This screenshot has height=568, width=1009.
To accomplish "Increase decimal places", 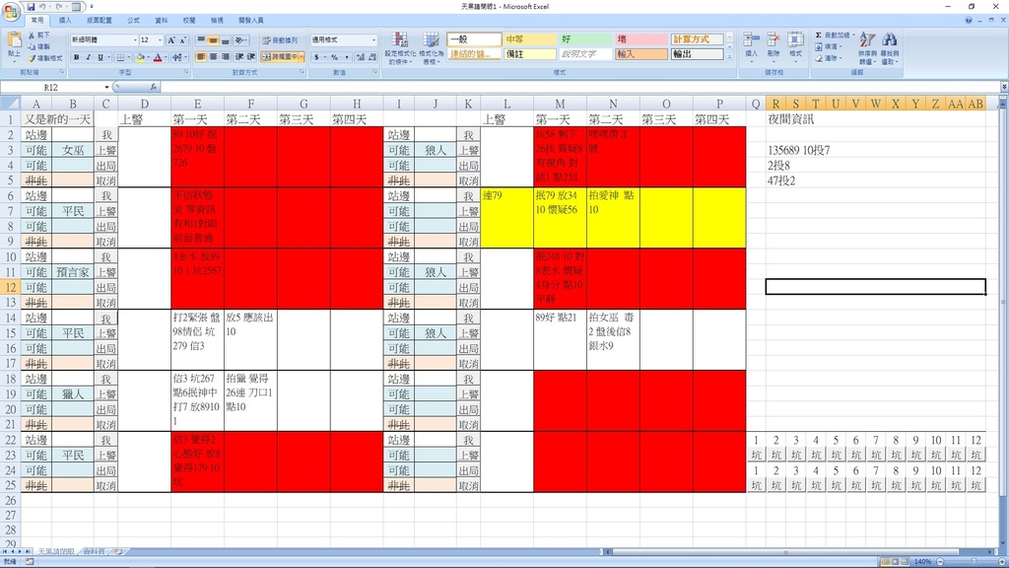I will click(x=361, y=57).
